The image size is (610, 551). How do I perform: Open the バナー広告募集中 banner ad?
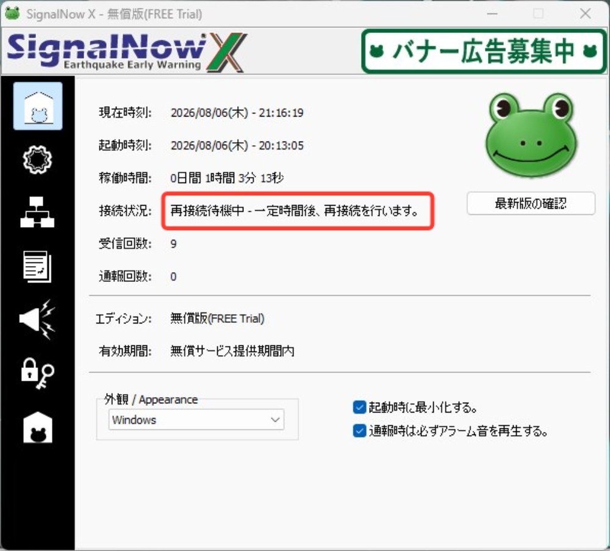[x=484, y=51]
